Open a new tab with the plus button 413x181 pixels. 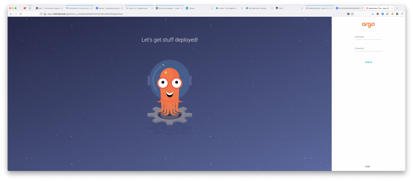[397, 8]
